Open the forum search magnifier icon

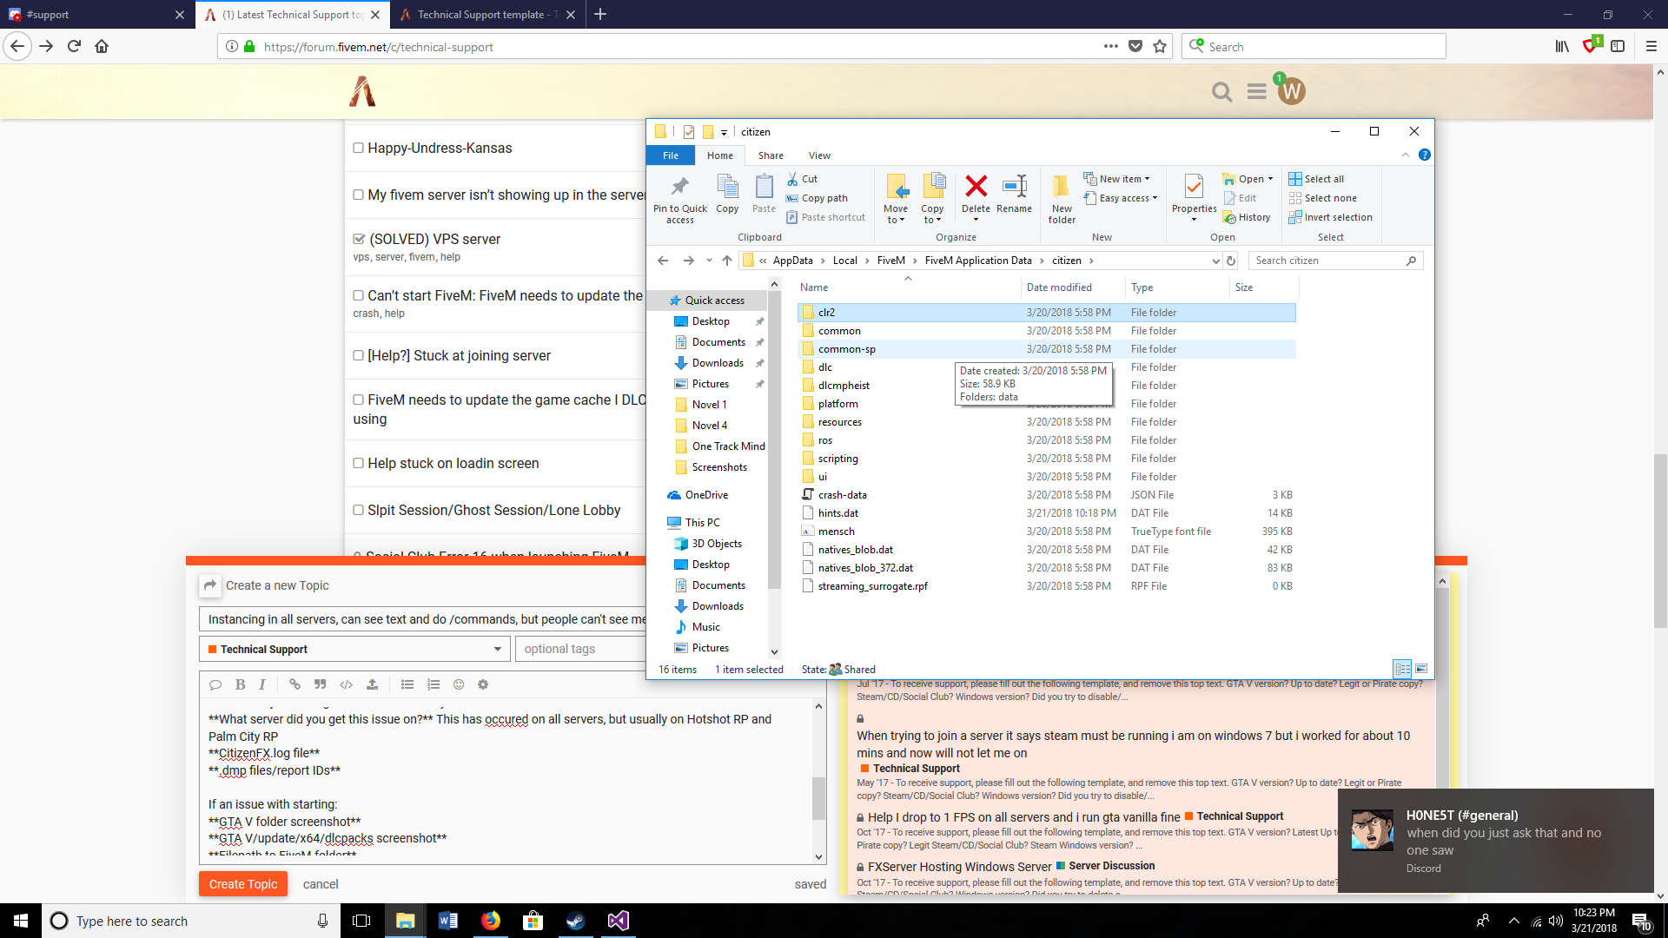(x=1221, y=91)
